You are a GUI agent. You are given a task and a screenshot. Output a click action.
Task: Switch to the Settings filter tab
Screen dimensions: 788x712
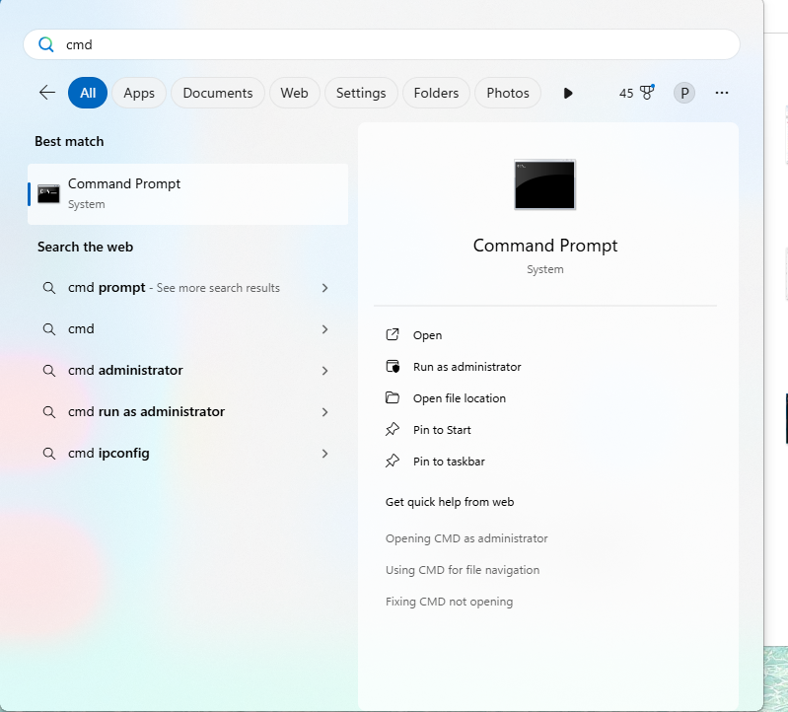(361, 93)
